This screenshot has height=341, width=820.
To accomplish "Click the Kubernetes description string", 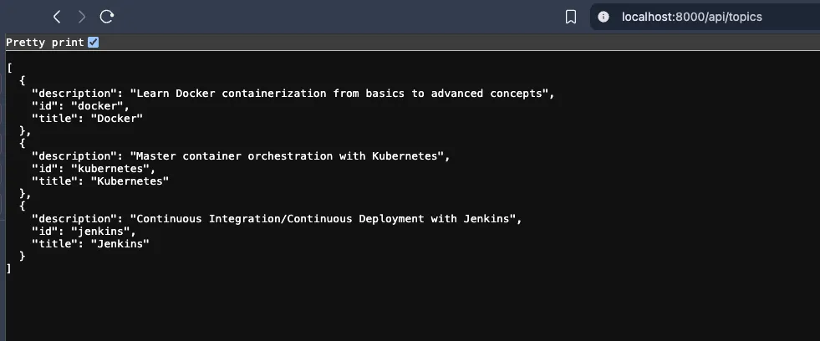I will coord(290,156).
